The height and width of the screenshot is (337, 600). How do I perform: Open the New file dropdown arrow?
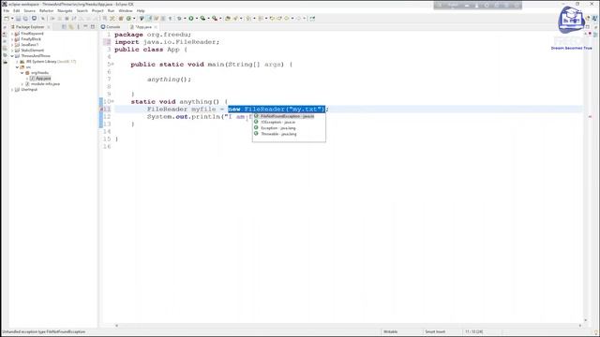(12, 19)
